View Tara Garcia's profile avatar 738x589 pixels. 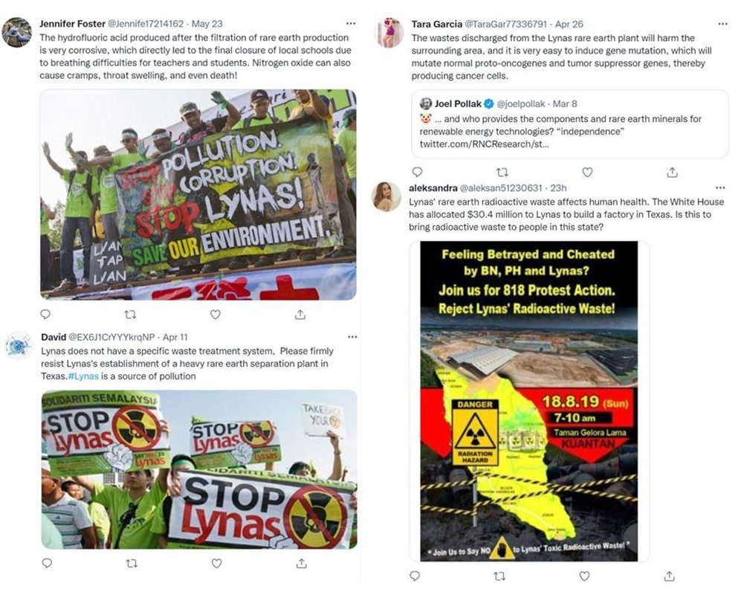pos(389,33)
